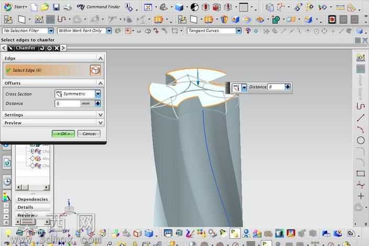Click the dotted handle of the on-screen input box
369x246 pixels.
pos(227,88)
